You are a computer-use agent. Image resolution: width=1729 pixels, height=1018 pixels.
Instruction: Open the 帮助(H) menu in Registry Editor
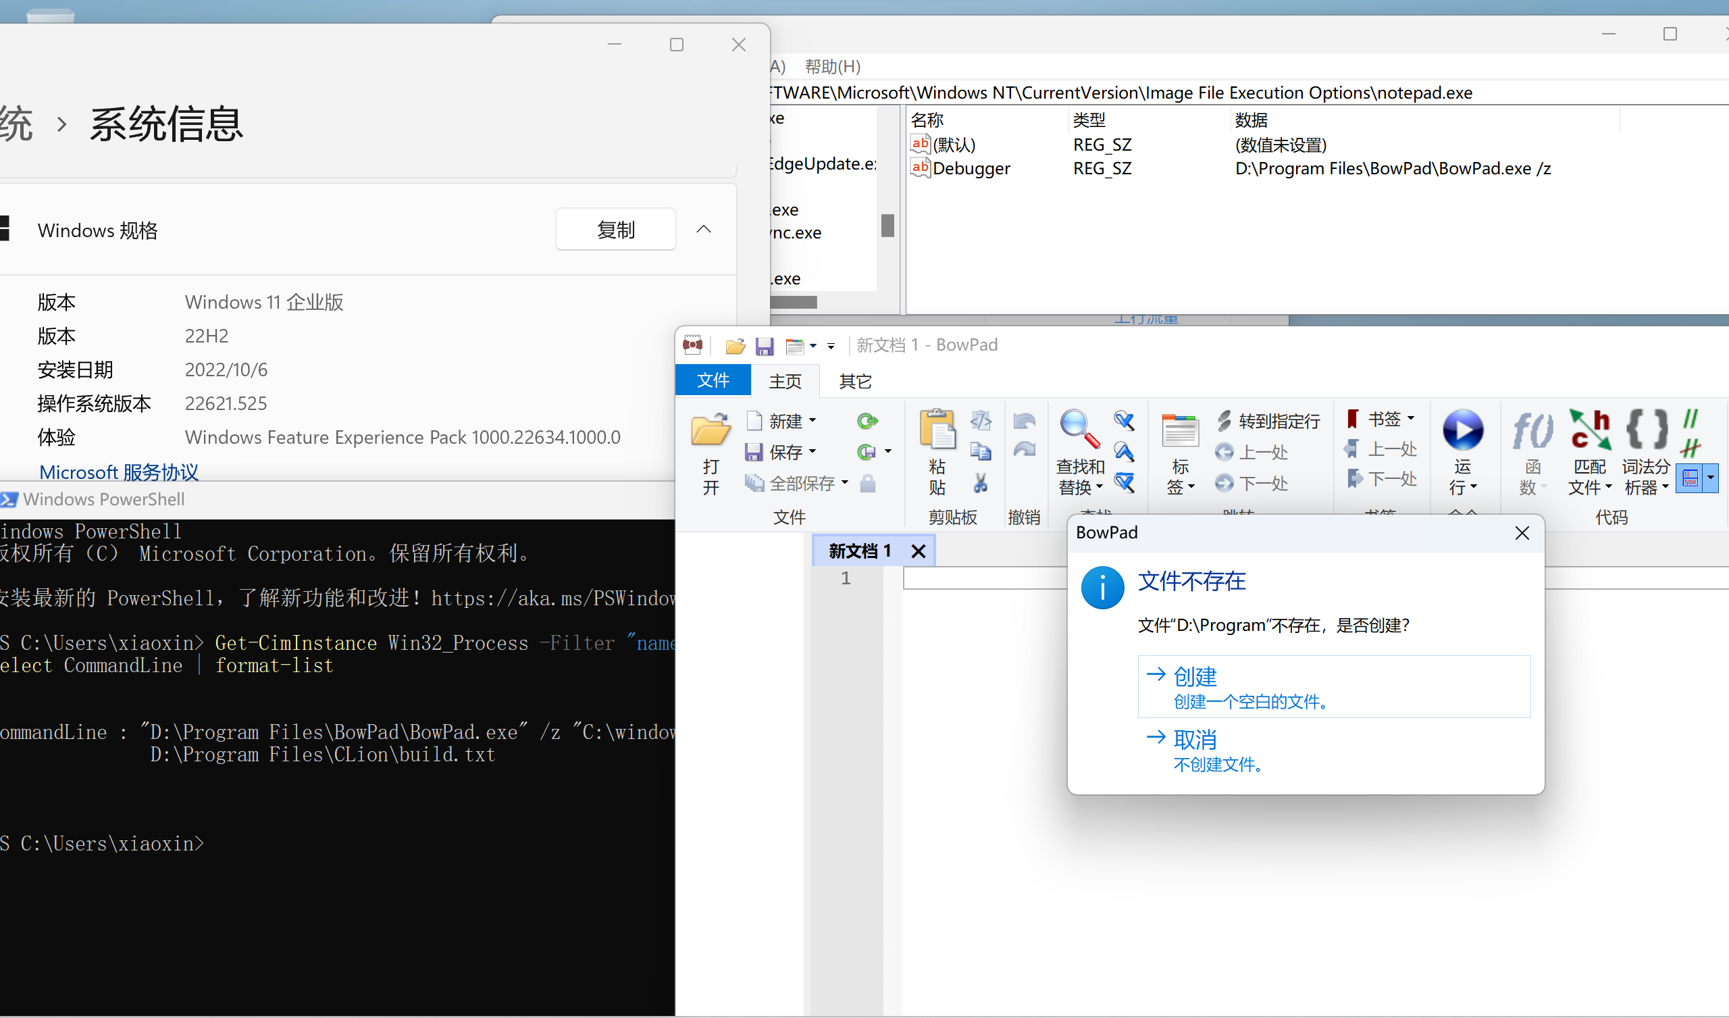[831, 66]
